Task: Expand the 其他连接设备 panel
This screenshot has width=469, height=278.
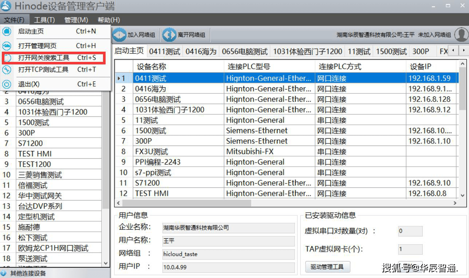Action: 28,273
